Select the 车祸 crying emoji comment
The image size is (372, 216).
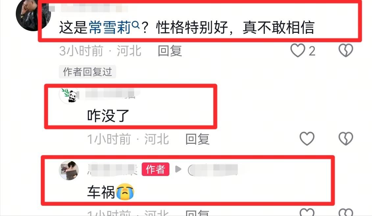click(111, 192)
